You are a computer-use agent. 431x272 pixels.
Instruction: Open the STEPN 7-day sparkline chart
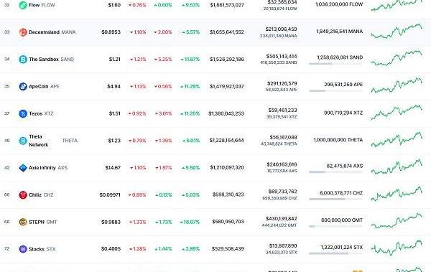coord(397,221)
